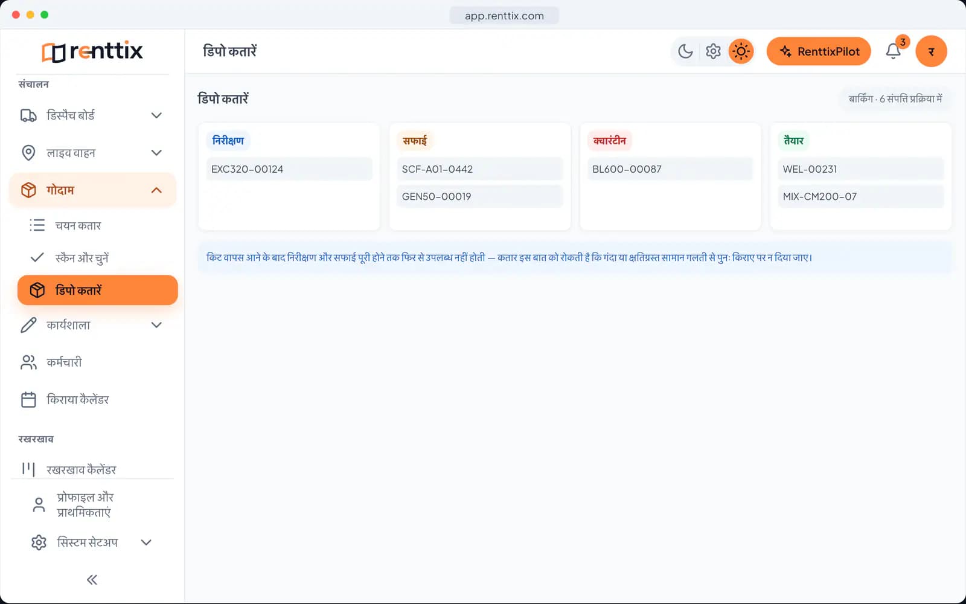Expand the कार्यशाला chevron
The image size is (966, 604).
(x=156, y=325)
